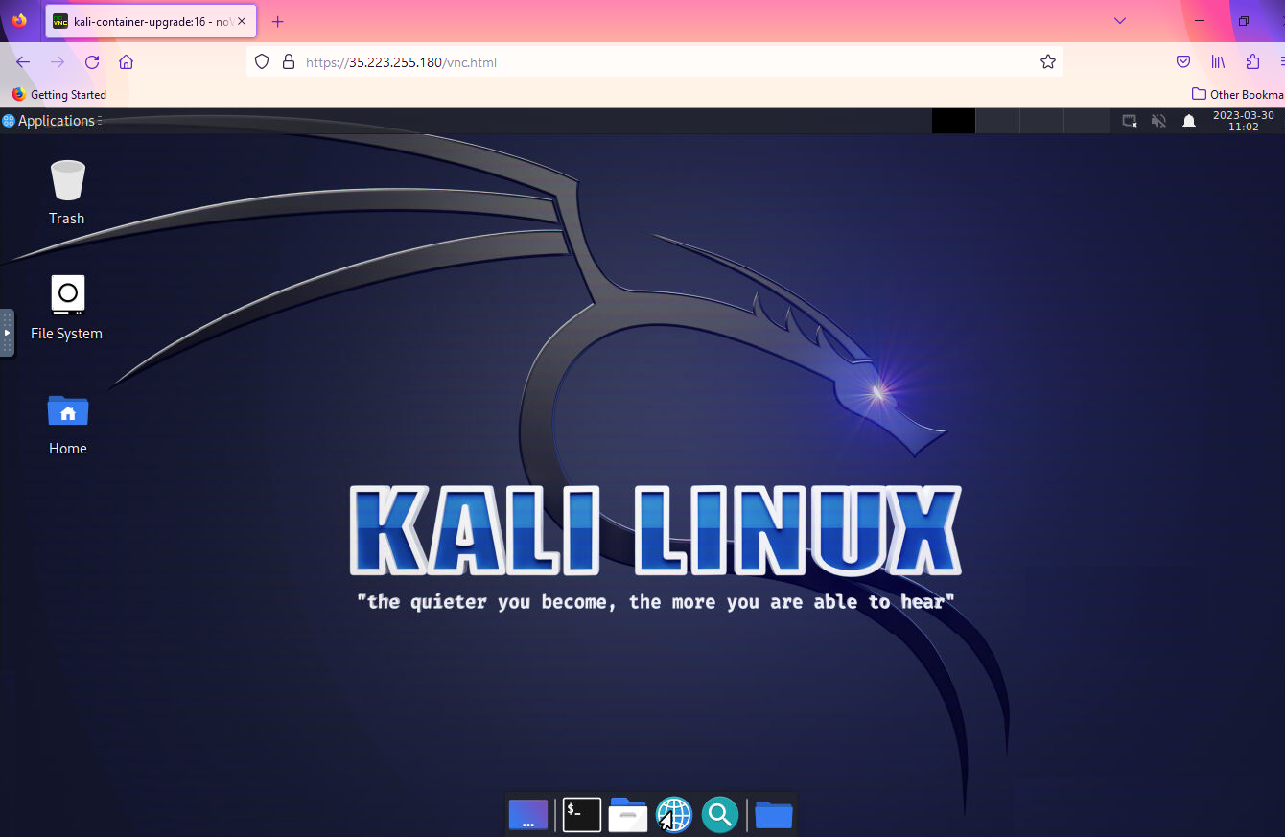Click the notification bell in Kali panel
The image size is (1285, 837).
tap(1189, 121)
